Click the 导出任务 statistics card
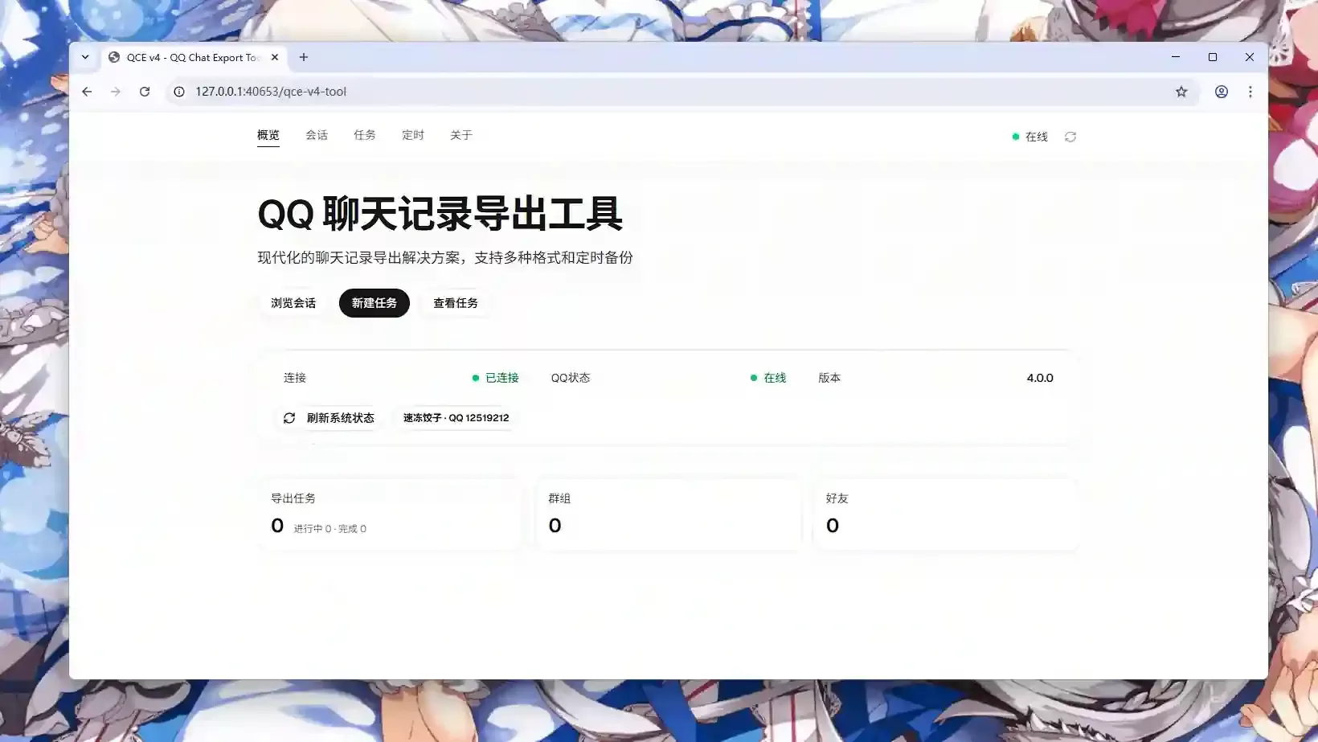Screen dimensions: 1318x742 (391, 514)
